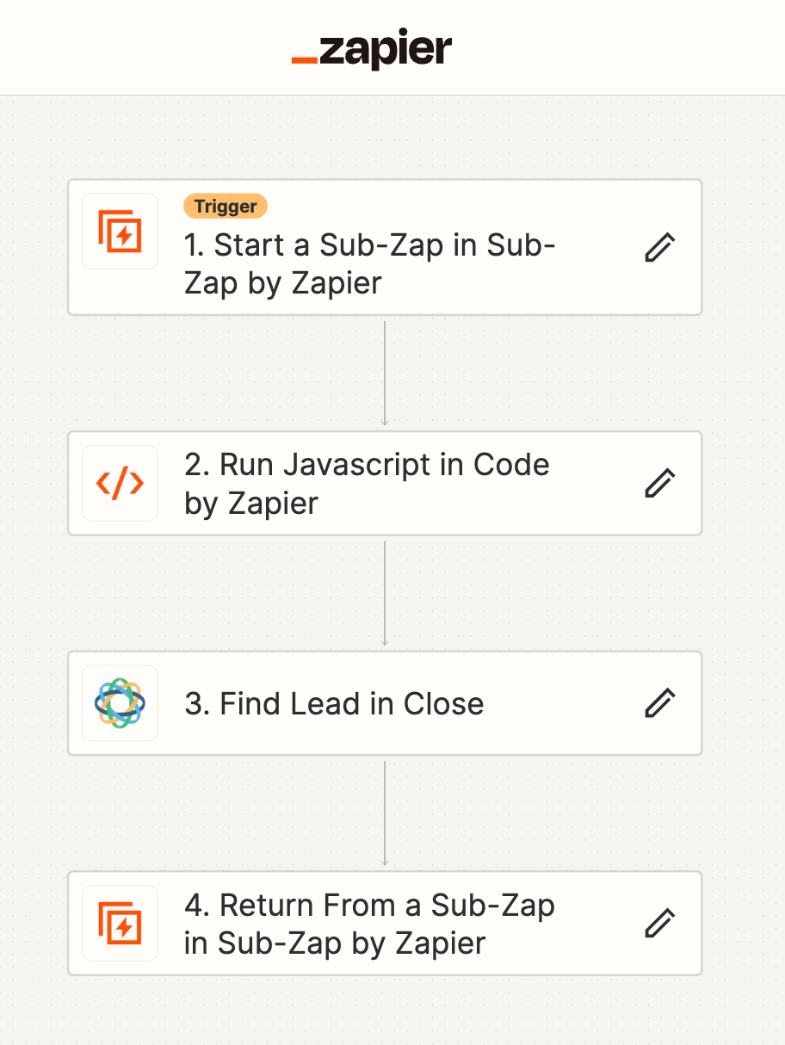Open the pencil edit icon on step 1
The width and height of the screenshot is (785, 1045).
pos(658,247)
